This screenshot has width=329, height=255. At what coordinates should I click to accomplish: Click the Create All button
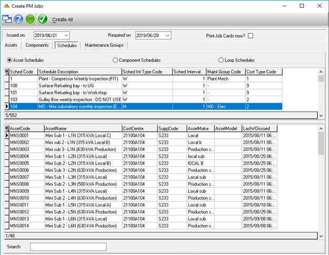[x=63, y=19]
